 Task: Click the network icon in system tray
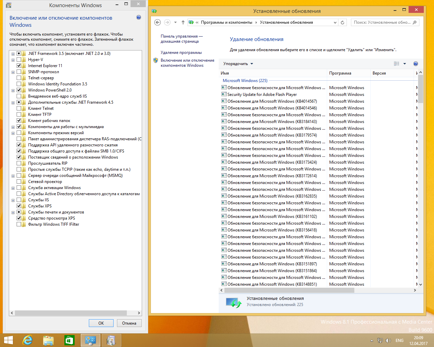pos(380,341)
